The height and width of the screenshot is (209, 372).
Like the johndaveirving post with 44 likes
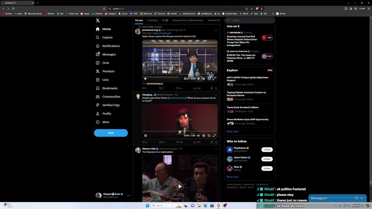[x=179, y=88]
